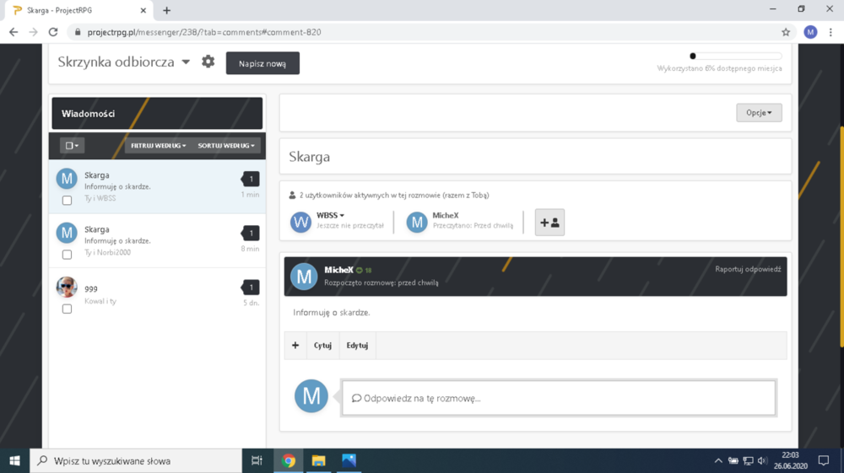
Task: Click avatar of first Skarga conversation
Action: coord(67,179)
